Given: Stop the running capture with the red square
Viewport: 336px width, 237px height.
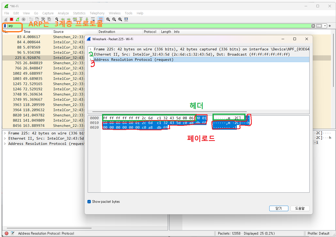Looking at the screenshot, I should coord(12,19).
